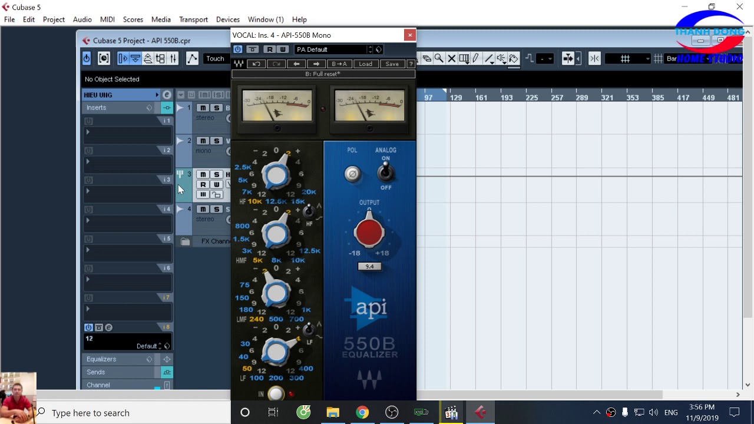Select the Play speaker tool

(501, 58)
